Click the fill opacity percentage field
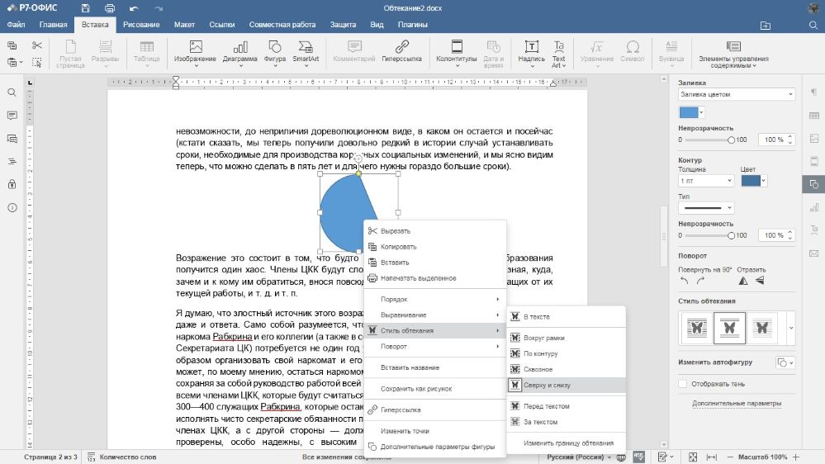 pyautogui.click(x=773, y=140)
